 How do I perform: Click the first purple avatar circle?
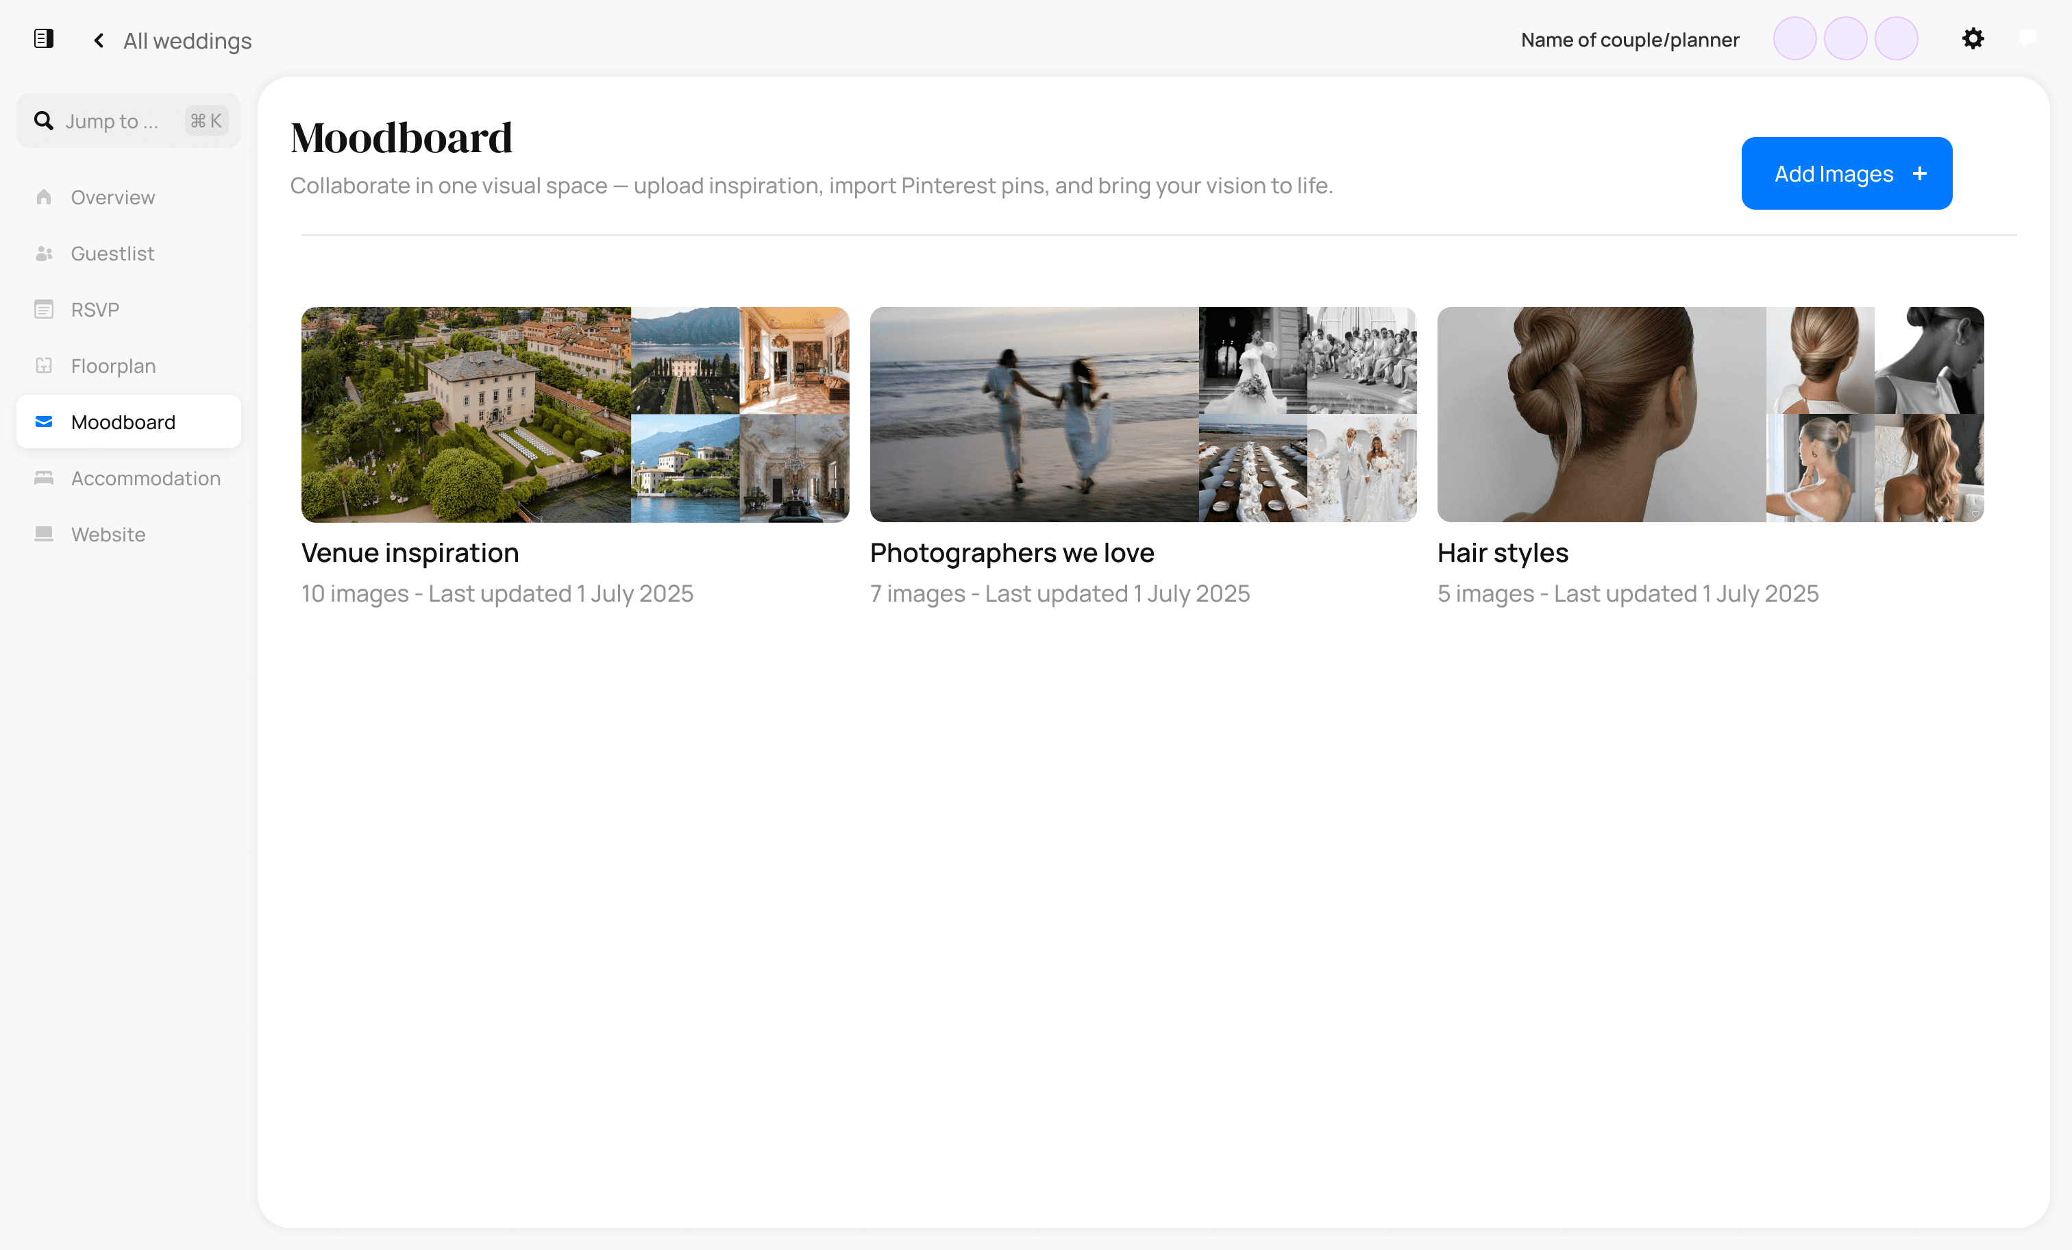pyautogui.click(x=1795, y=38)
